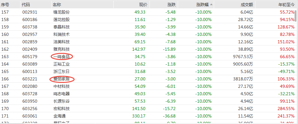The height and width of the screenshot is (124, 298).
Task: Select 宏和科技 stock name
Action: [x=62, y=109]
